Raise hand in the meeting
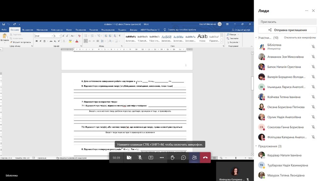This screenshot has height=181, width=322. (x=173, y=158)
